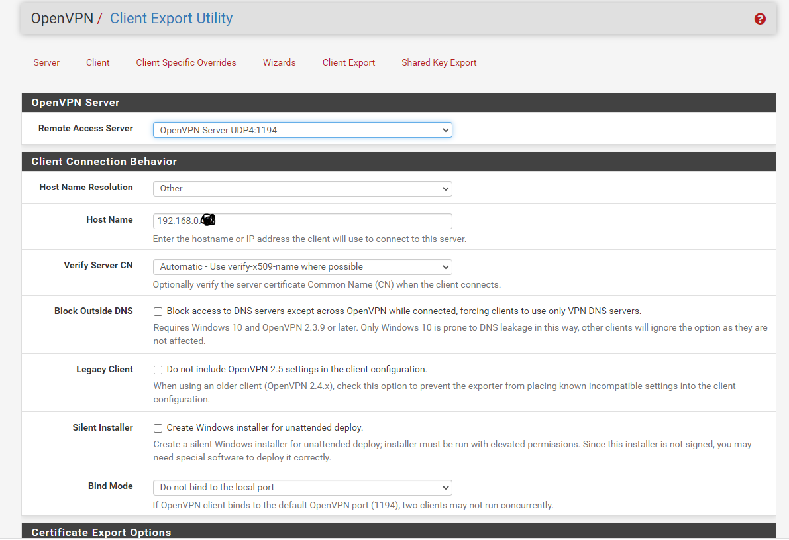Click the OpenVPN breadcrumb text
This screenshot has width=789, height=540.
tap(62, 18)
